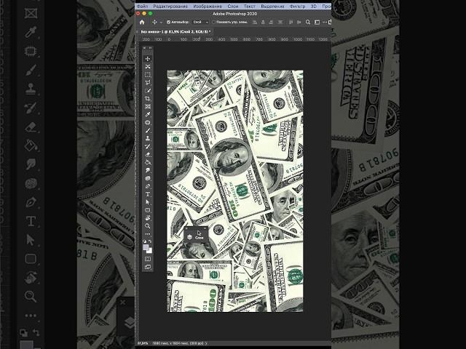Click the first distribute icon in options bar
466x349 pixels.
tap(291, 23)
